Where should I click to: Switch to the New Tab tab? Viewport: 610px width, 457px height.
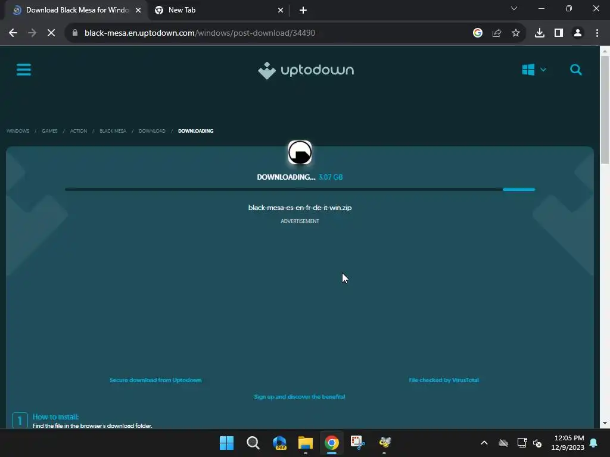[x=218, y=10]
